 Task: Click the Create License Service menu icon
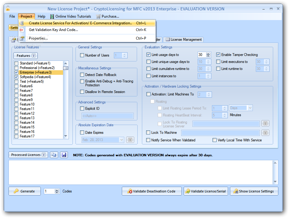(22, 23)
